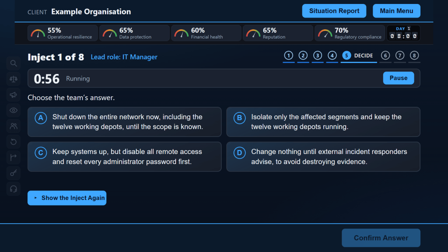
Task: Go to step 7 in the step tracker
Action: click(x=400, y=56)
